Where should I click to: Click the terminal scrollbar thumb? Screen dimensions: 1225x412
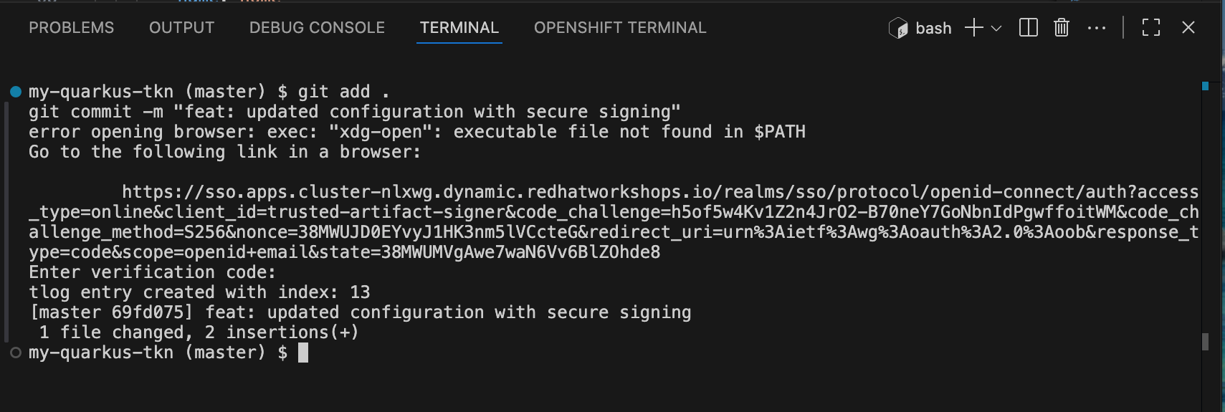tap(1206, 342)
